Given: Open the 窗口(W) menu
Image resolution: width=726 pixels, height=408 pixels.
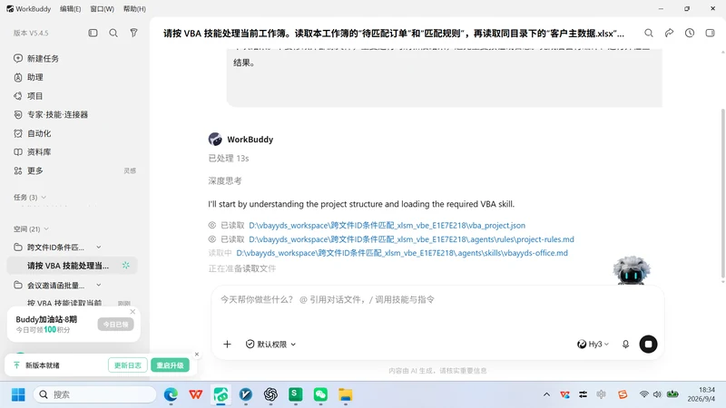Looking at the screenshot, I should [102, 9].
